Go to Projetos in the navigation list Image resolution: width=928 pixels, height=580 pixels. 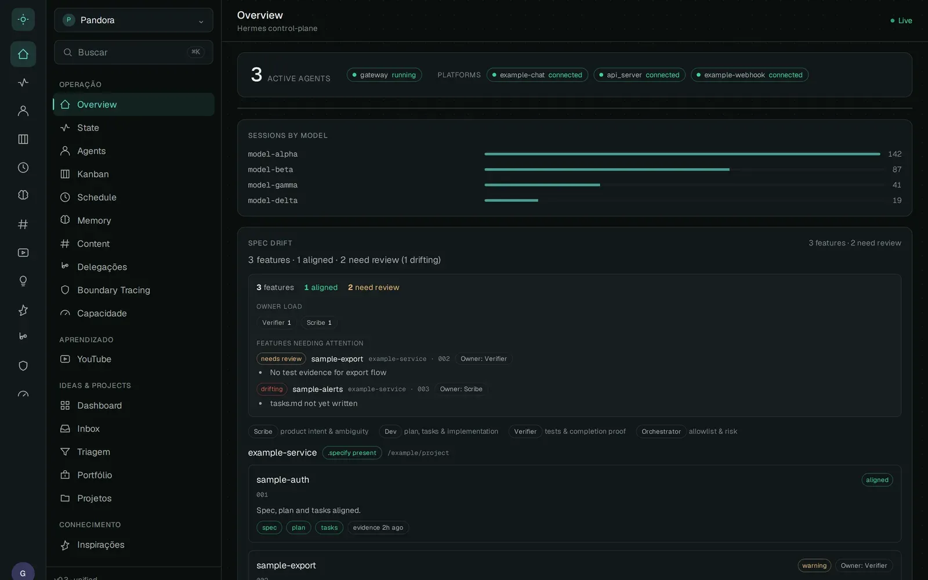tap(134, 498)
